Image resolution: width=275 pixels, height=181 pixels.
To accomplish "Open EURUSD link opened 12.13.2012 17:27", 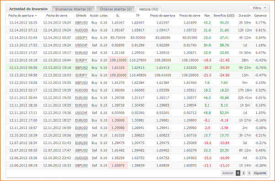I will click(81, 53).
